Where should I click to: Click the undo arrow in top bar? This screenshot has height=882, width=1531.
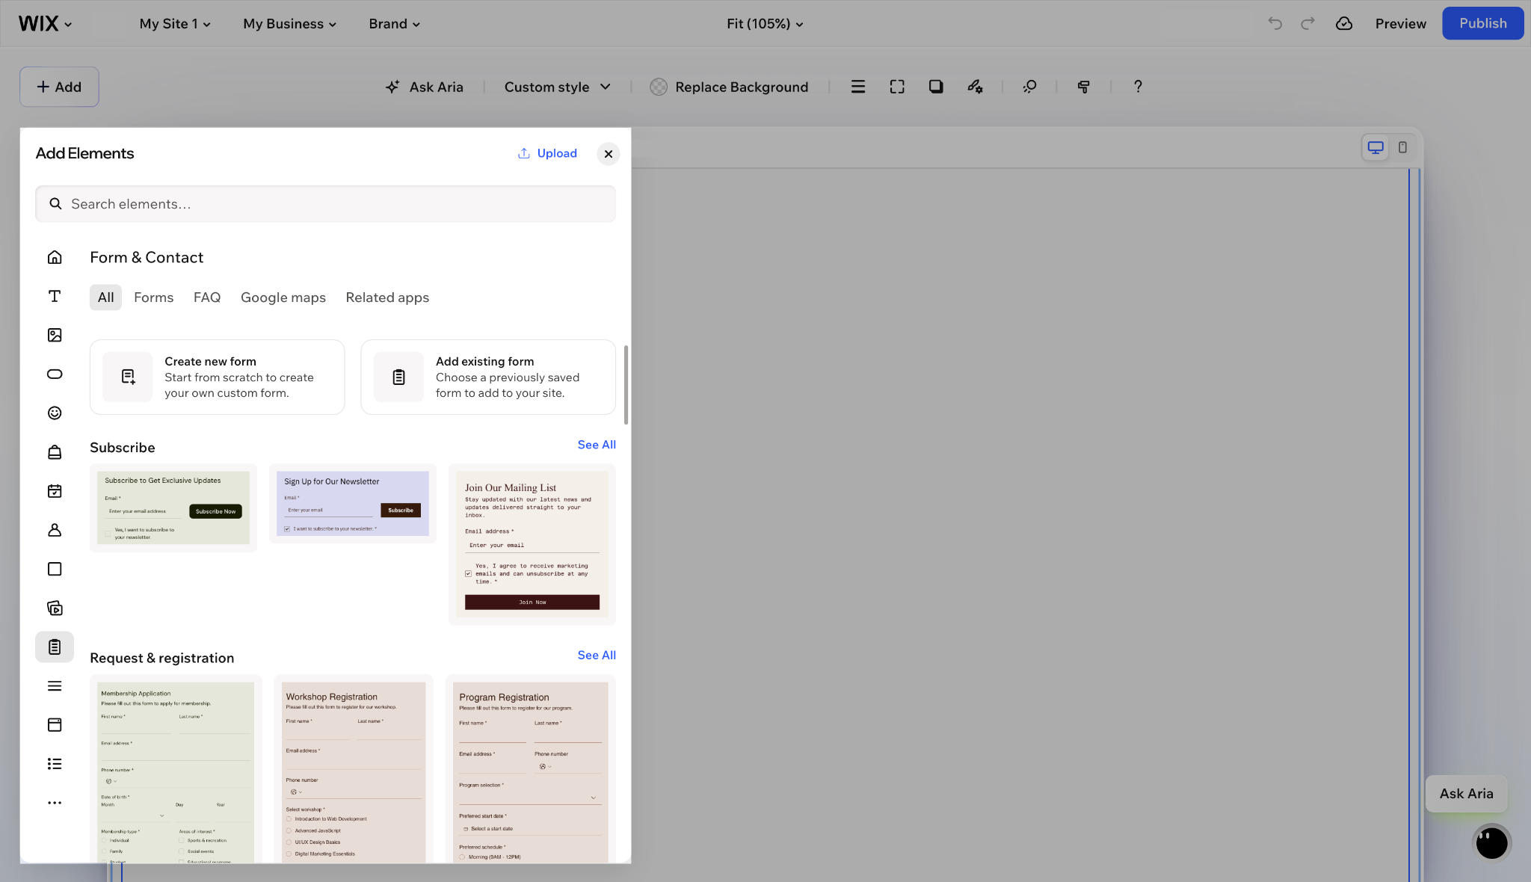(1275, 23)
